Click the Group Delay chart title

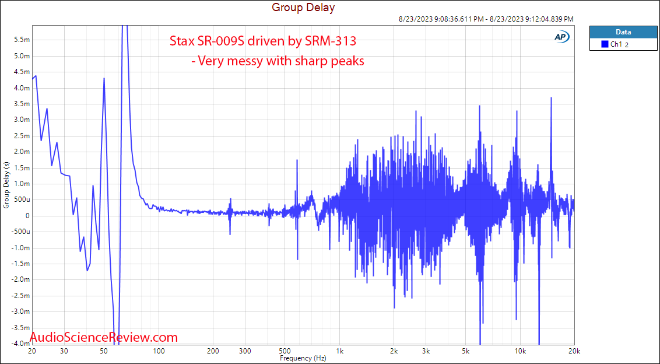coord(302,7)
